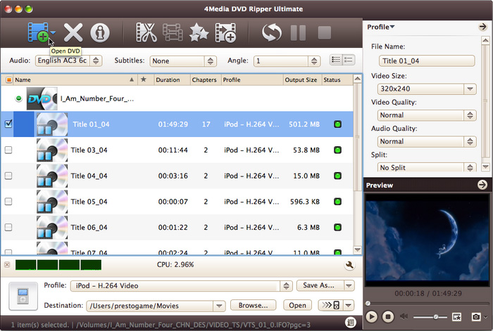Click the iPod profile icon at bottom left

pyautogui.click(x=23, y=296)
